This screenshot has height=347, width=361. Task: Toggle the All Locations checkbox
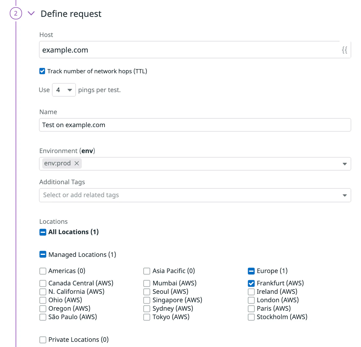coord(43,232)
